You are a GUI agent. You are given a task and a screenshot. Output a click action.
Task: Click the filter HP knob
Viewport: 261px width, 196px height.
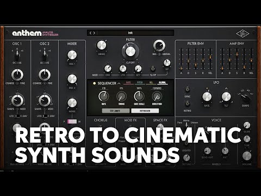click(x=167, y=63)
